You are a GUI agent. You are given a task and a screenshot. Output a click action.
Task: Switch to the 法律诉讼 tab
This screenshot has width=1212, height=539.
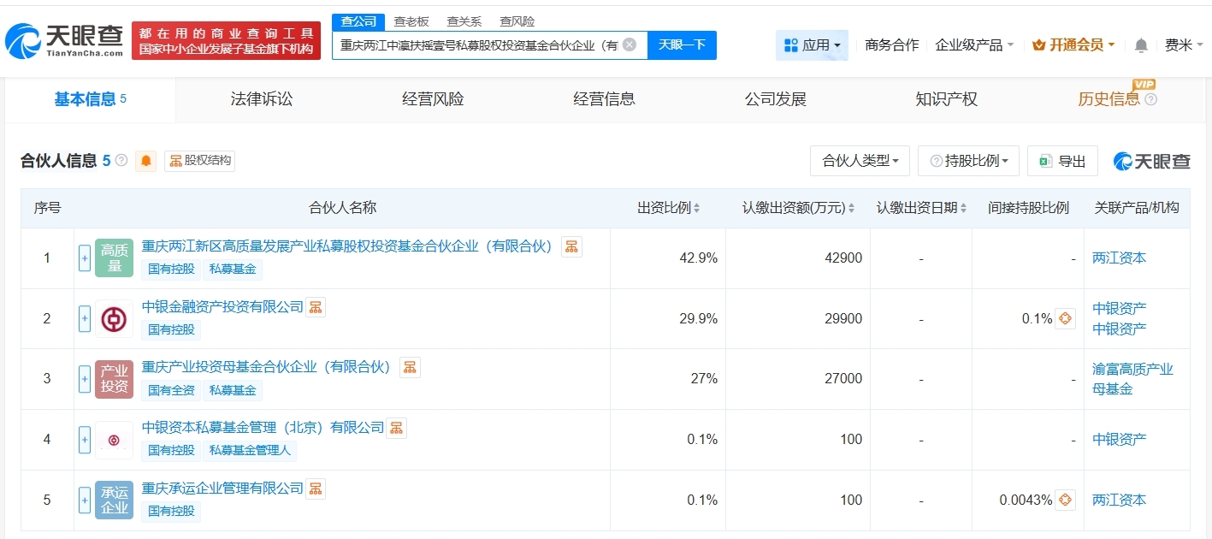(x=261, y=98)
